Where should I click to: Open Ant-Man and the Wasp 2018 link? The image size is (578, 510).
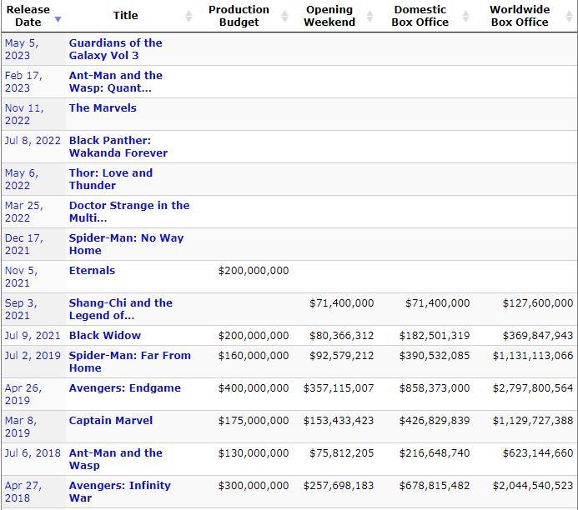(x=115, y=459)
